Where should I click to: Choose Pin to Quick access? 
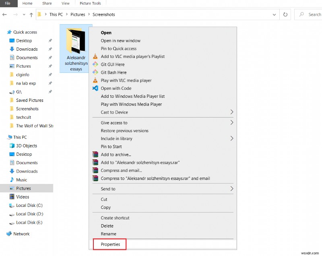[x=118, y=49]
